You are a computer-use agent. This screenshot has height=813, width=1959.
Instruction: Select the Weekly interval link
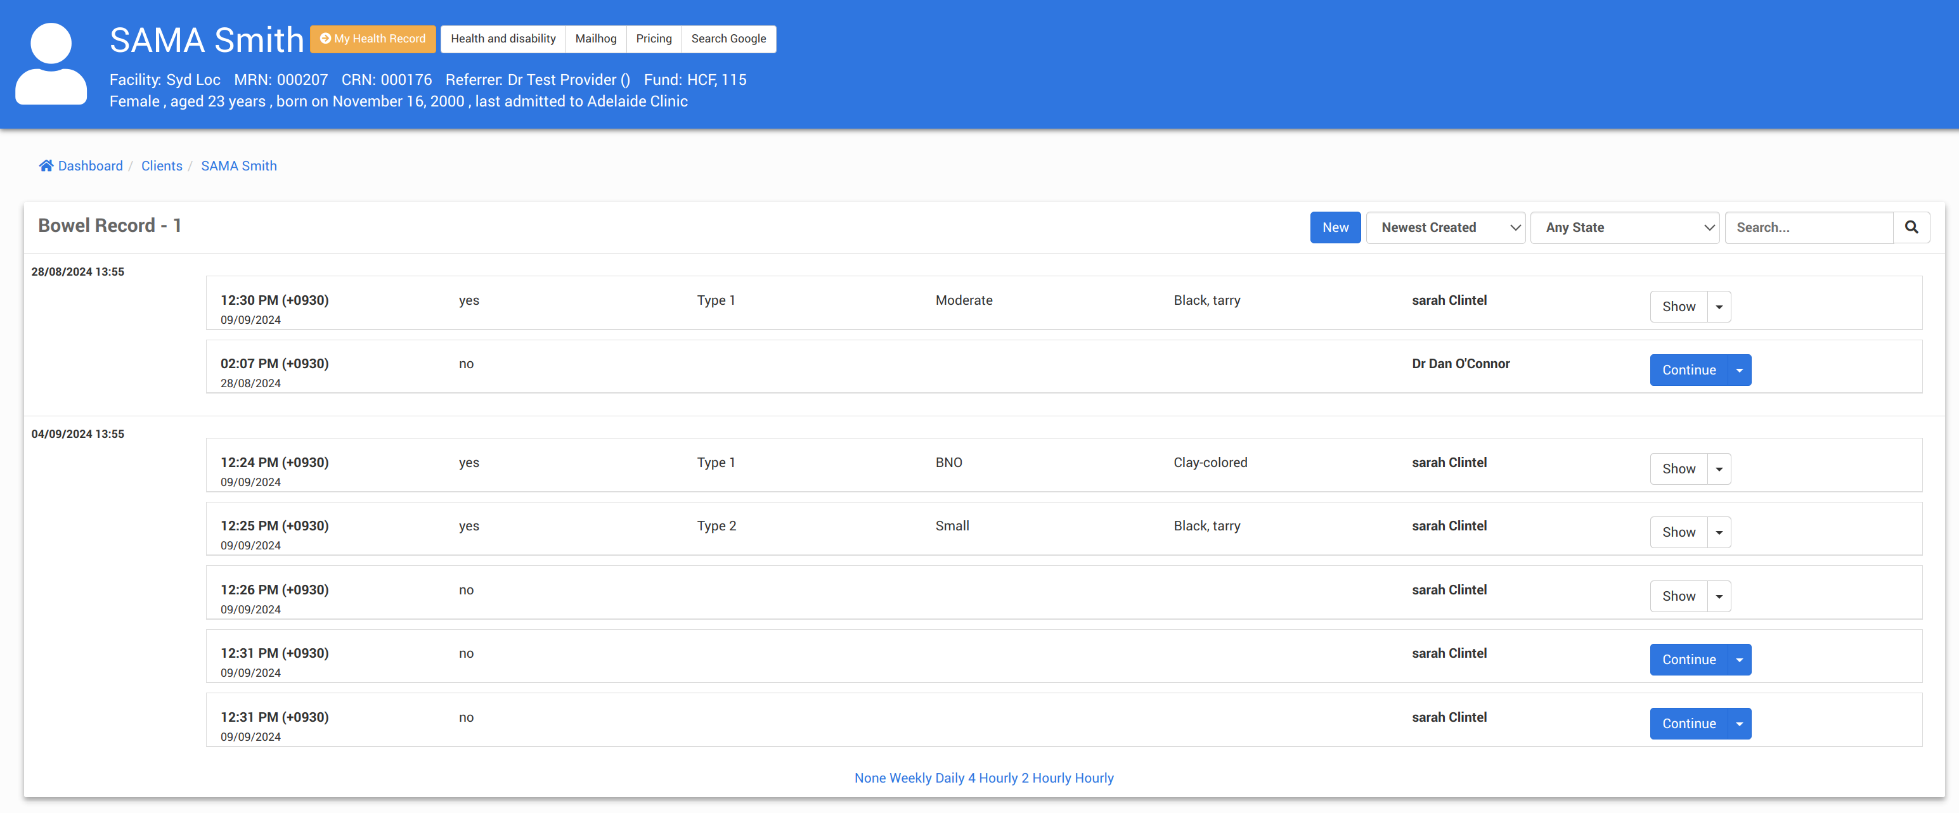click(x=910, y=778)
